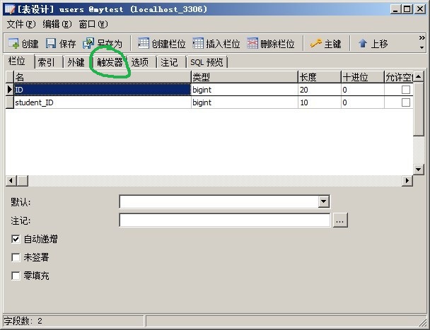430x330 pixels.
Task: Click vertical scrollbar up arrow
Action: (419, 76)
